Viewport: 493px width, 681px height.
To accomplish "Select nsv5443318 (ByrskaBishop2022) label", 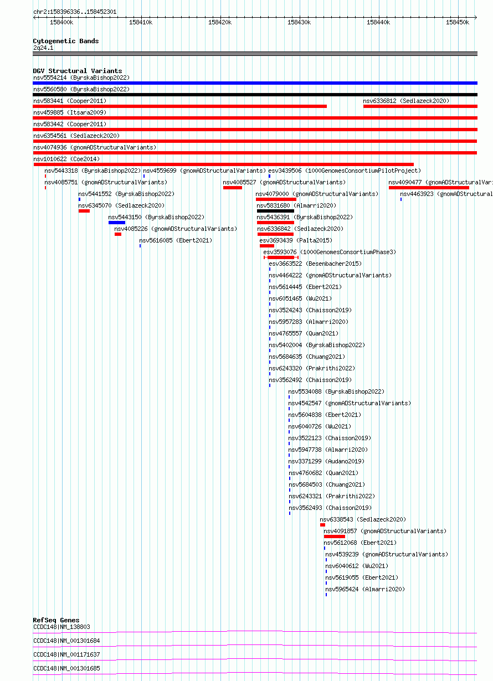I will coord(93,171).
